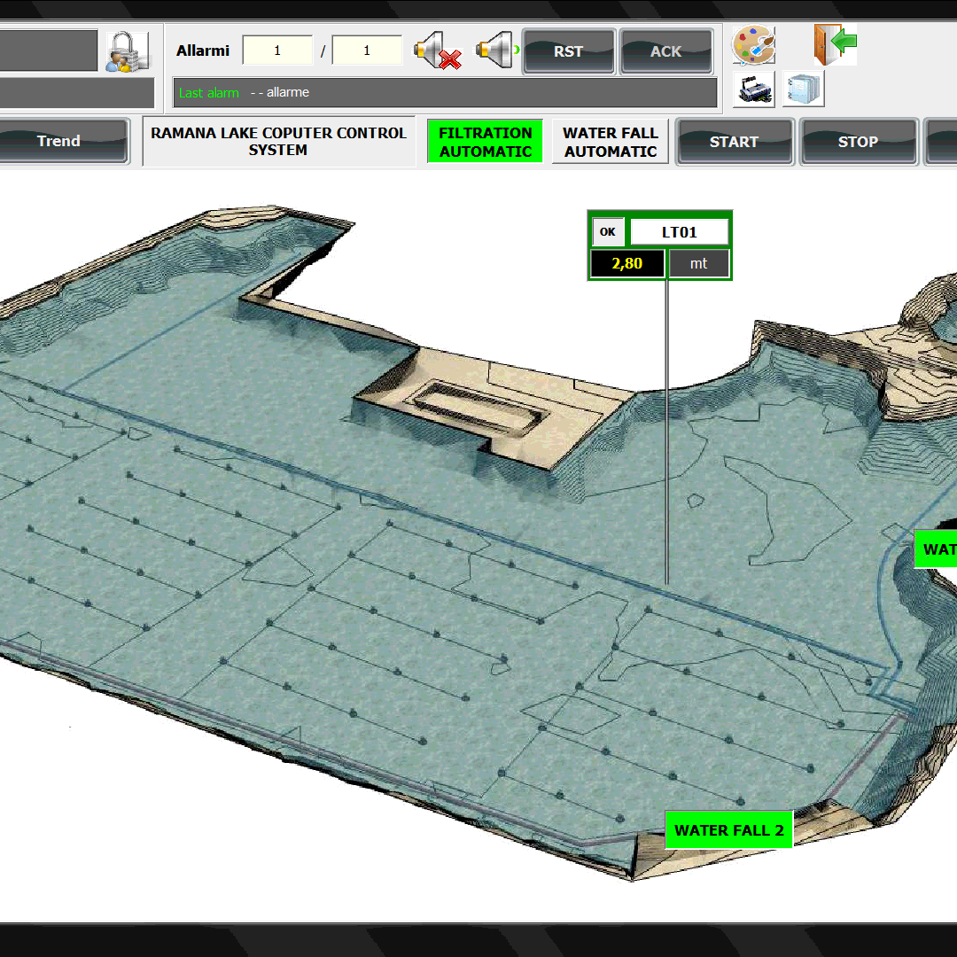Click the printer icon
This screenshot has width=957, height=957.
[x=754, y=89]
